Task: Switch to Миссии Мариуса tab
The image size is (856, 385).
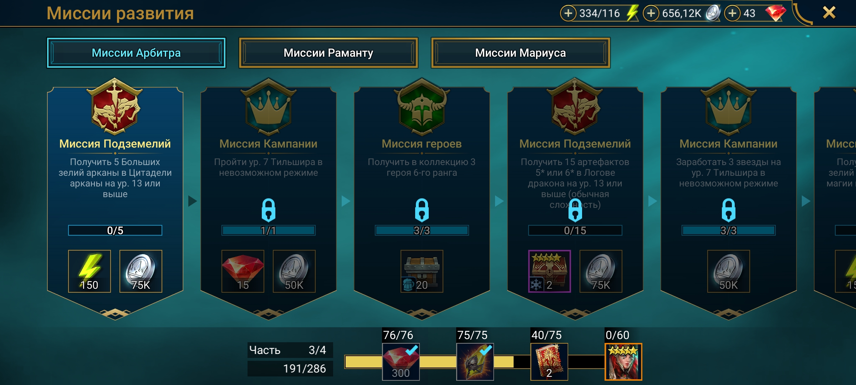Action: pos(520,53)
